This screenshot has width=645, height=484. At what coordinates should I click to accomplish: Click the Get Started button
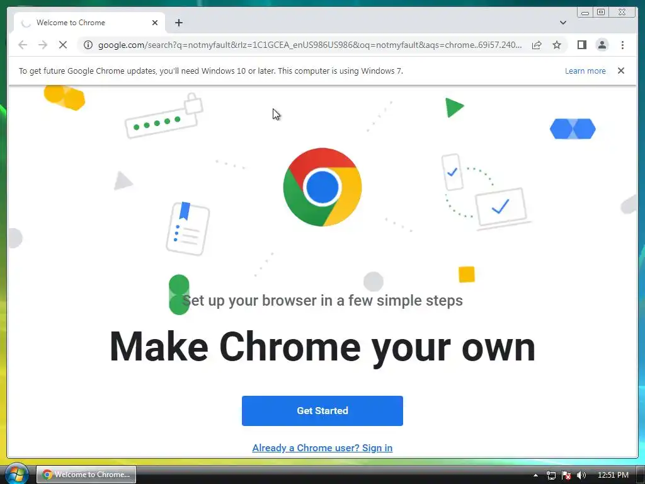point(322,411)
